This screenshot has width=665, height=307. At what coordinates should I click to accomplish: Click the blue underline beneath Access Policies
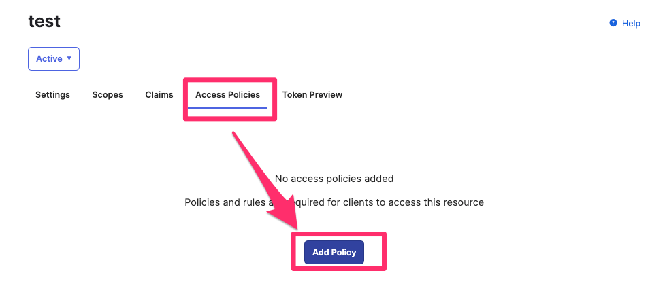coord(228,109)
